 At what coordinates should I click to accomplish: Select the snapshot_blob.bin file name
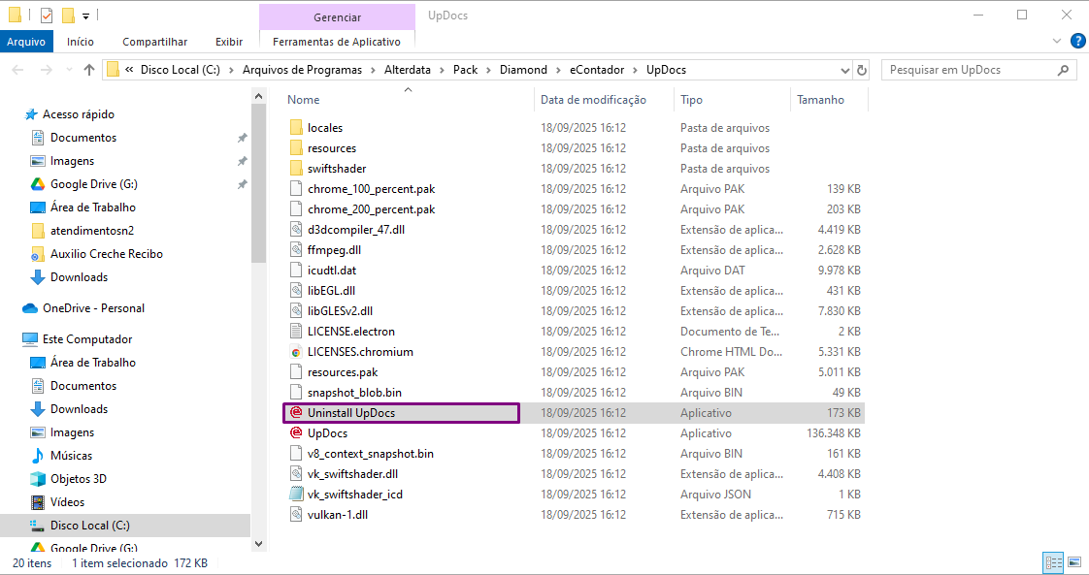click(x=355, y=393)
